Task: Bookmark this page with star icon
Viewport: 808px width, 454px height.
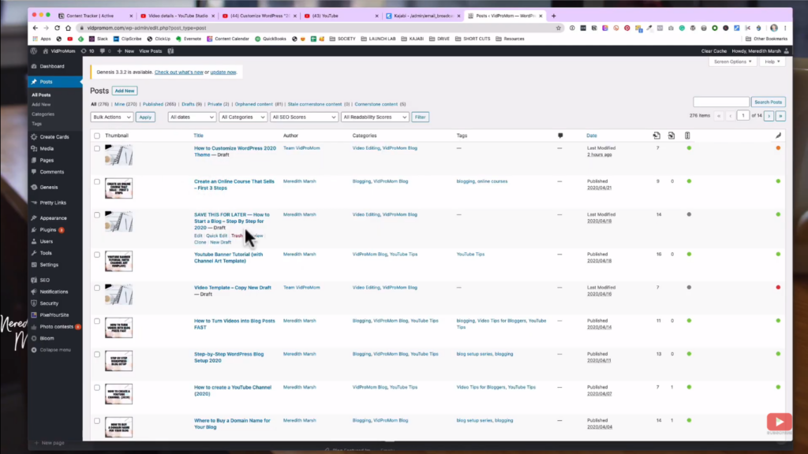Action: click(558, 28)
